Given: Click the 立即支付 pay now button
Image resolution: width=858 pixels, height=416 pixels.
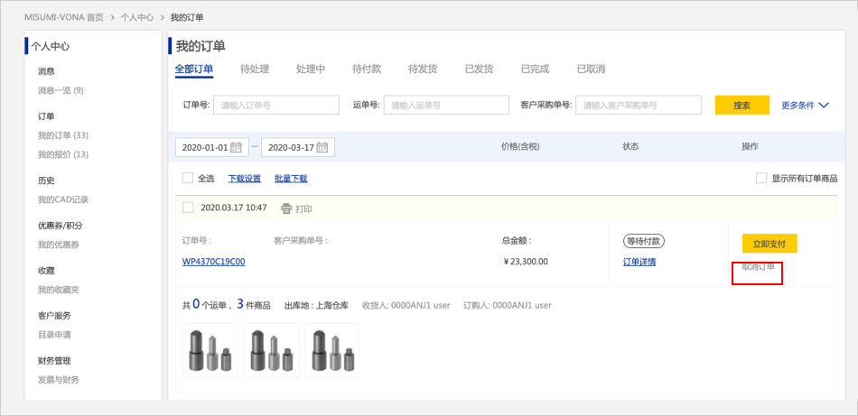Looking at the screenshot, I should point(769,244).
